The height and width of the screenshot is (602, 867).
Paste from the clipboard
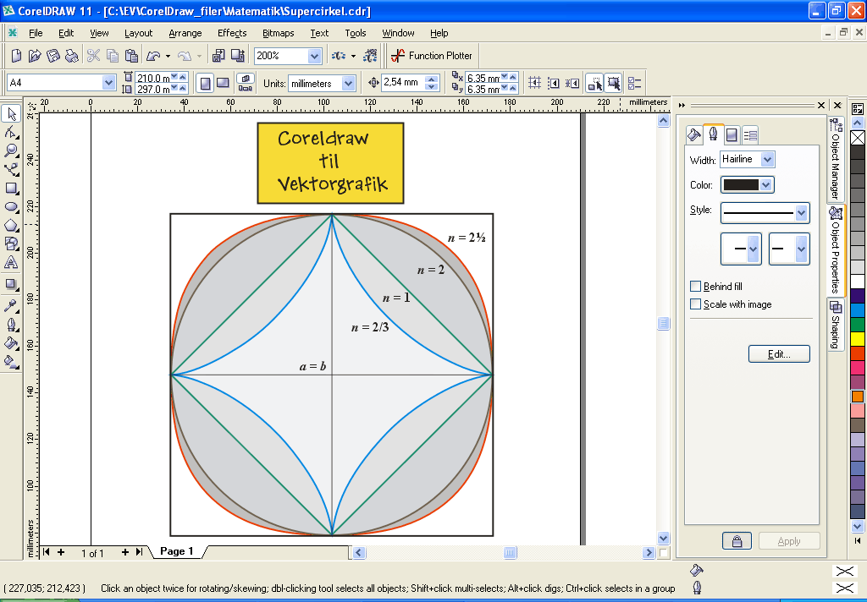point(131,56)
